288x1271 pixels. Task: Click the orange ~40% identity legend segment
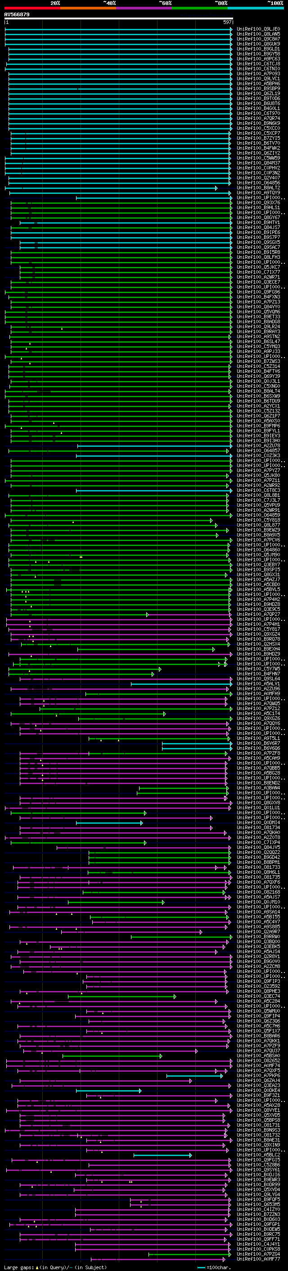[x=88, y=8]
